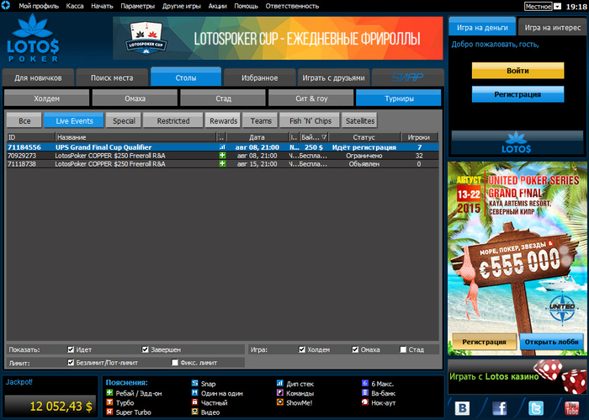The width and height of the screenshot is (589, 420).
Task: Open the YouTube social icon
Action: [572, 408]
